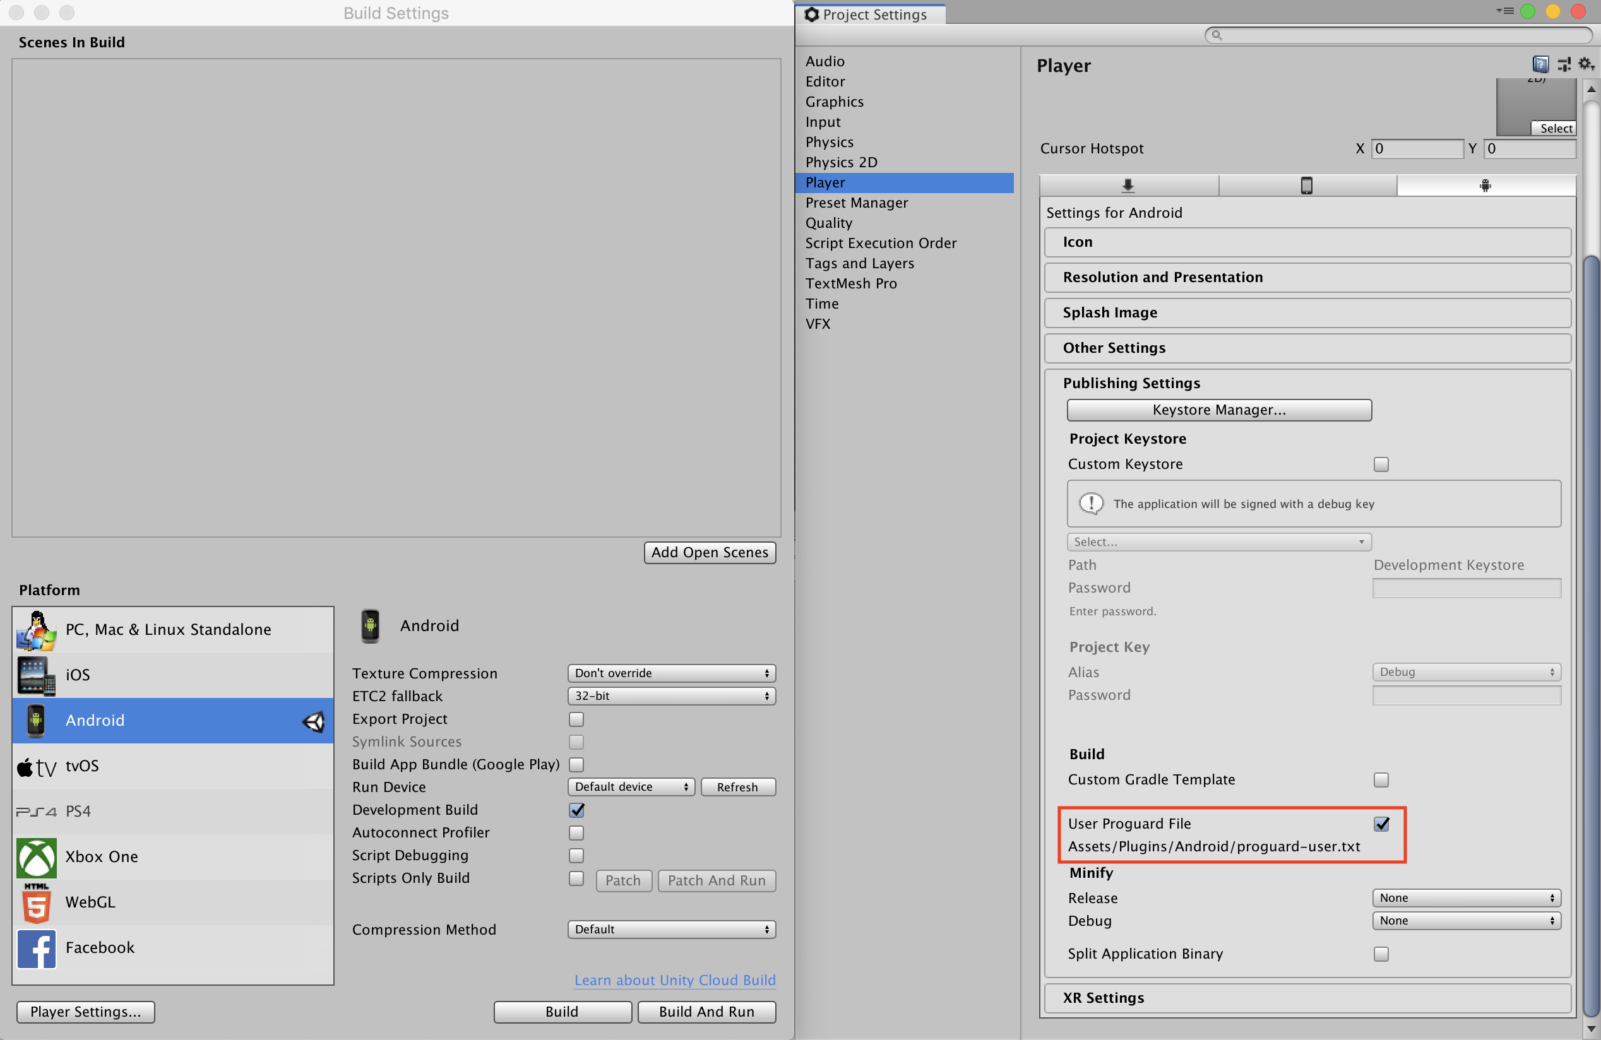Toggle the Development Build checkbox
The width and height of the screenshot is (1601, 1040).
click(578, 810)
